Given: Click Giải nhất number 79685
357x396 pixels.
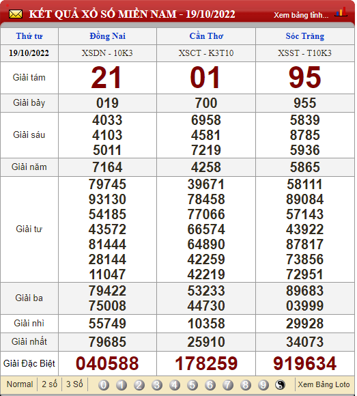Looking at the screenshot, I should pos(107,342).
